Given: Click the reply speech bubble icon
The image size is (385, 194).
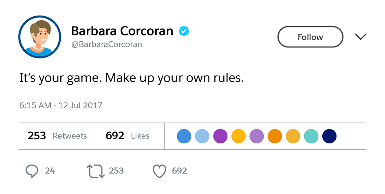Looking at the screenshot, I should pyautogui.click(x=32, y=171).
